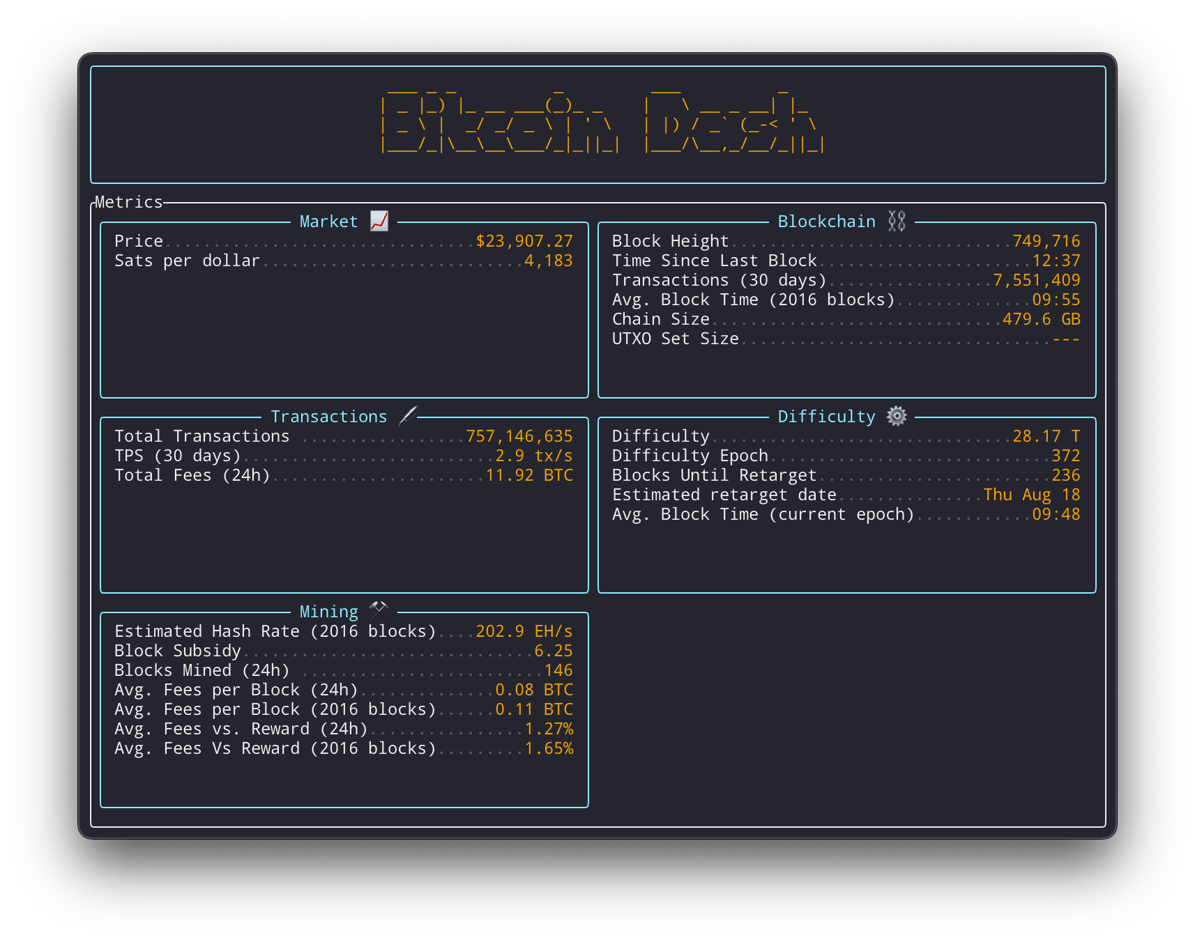Click the Total Transactions label
The height and width of the screenshot is (942, 1195).
[x=201, y=436]
